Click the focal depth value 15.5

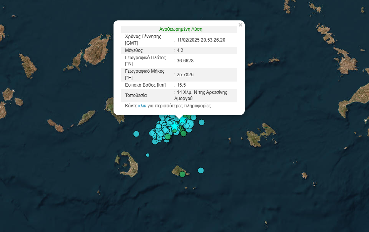pos(181,85)
